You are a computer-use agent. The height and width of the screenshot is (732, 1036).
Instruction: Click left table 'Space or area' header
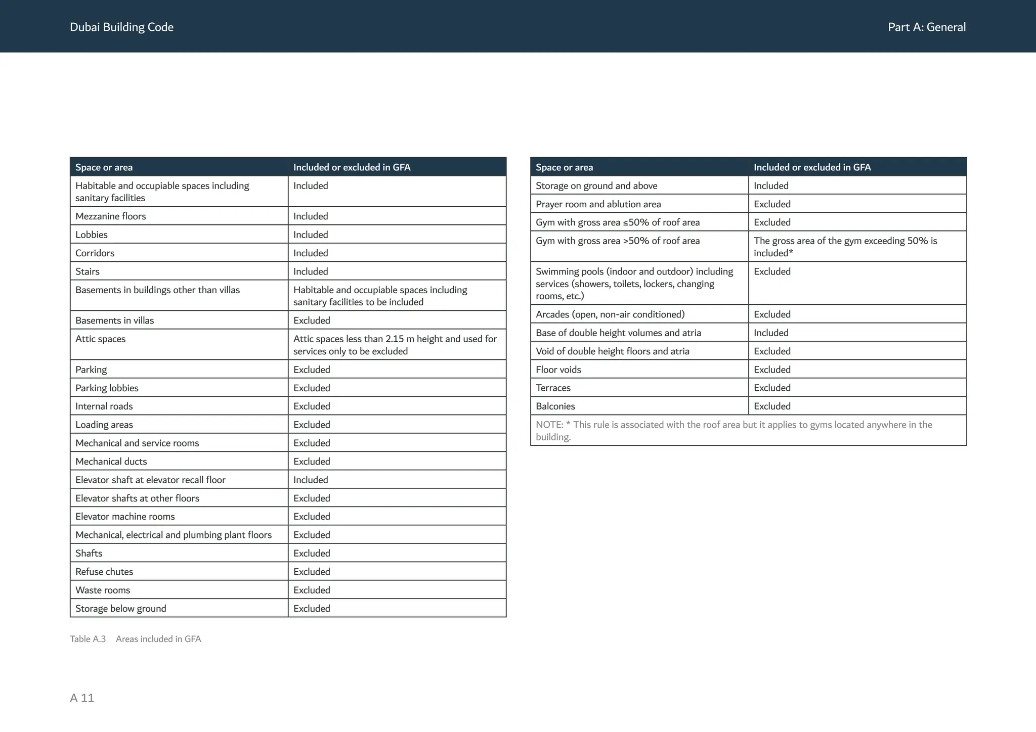click(x=104, y=167)
